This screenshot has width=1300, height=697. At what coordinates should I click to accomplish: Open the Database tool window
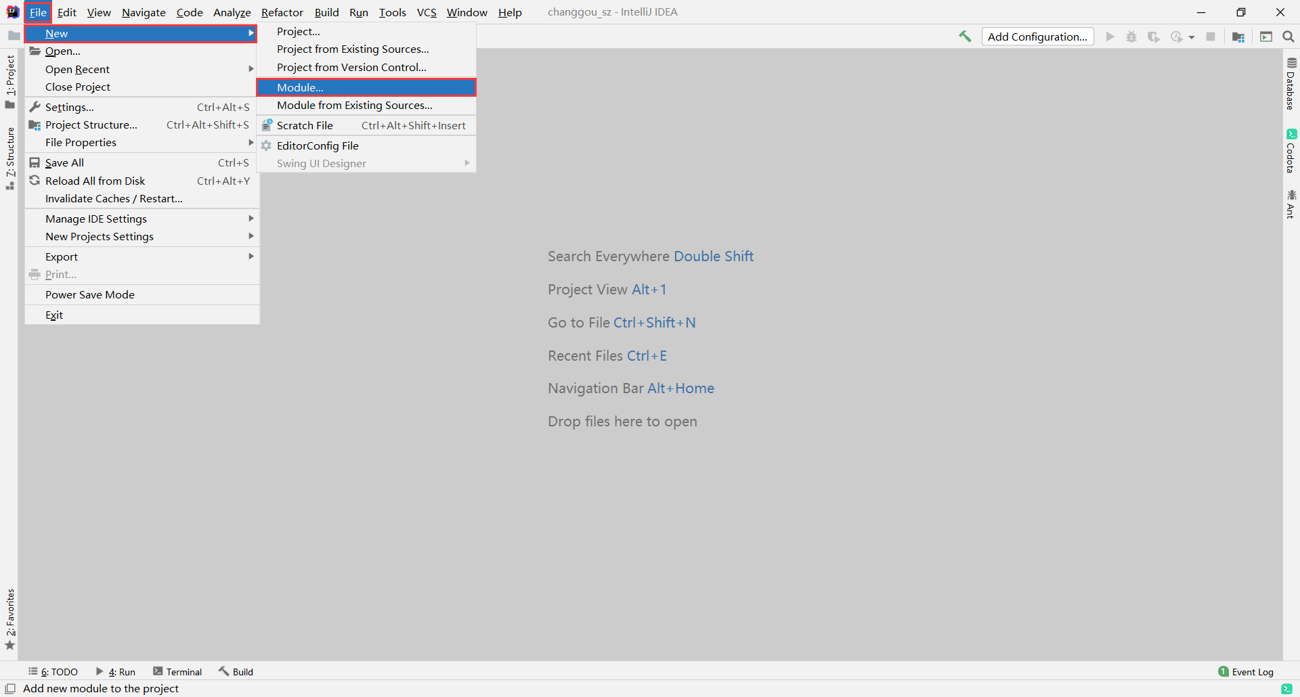coord(1291,84)
